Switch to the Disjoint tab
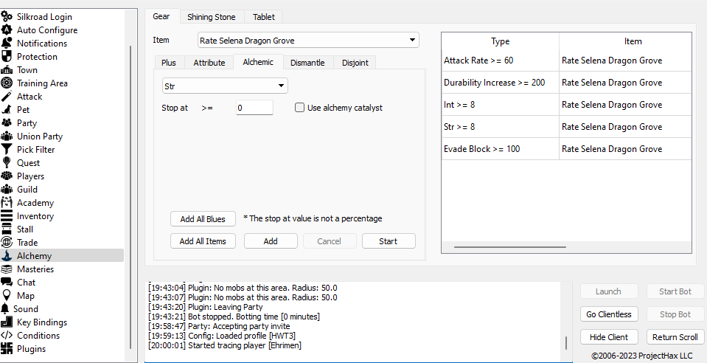 click(355, 63)
